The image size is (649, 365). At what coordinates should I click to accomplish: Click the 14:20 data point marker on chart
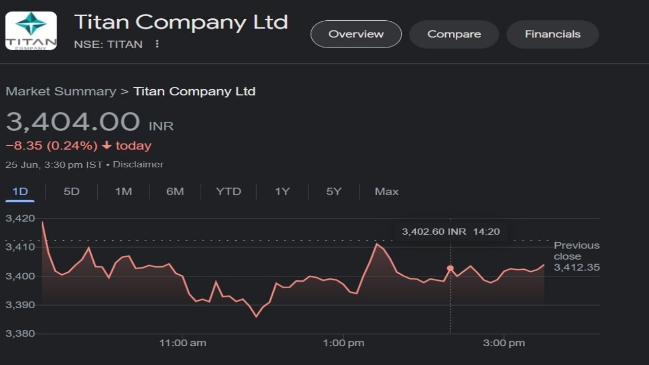pyautogui.click(x=450, y=268)
